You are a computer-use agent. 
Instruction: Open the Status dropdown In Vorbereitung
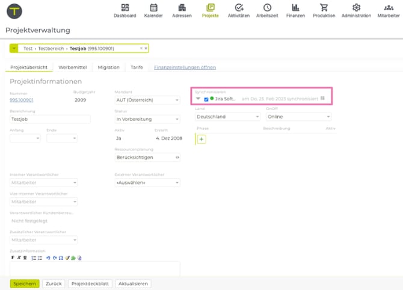click(147, 119)
